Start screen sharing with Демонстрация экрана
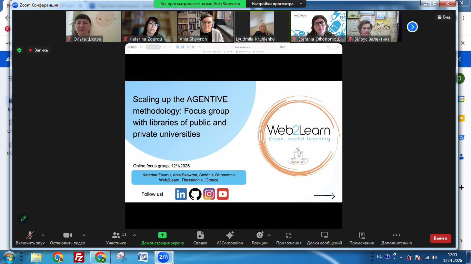This screenshot has height=264, width=471. pos(162,235)
